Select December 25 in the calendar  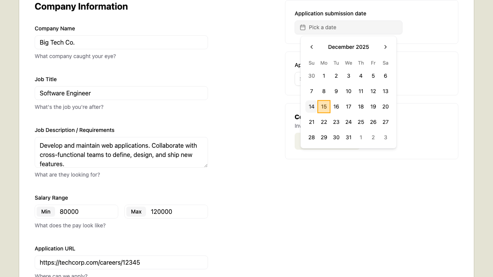point(361,122)
